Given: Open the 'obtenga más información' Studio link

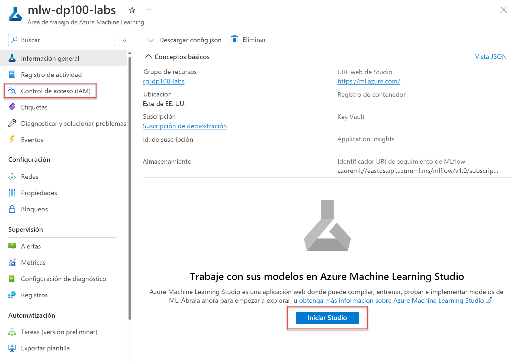Looking at the screenshot, I should (391, 300).
